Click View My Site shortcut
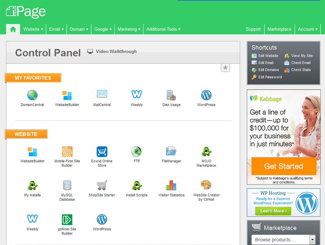 [299, 56]
